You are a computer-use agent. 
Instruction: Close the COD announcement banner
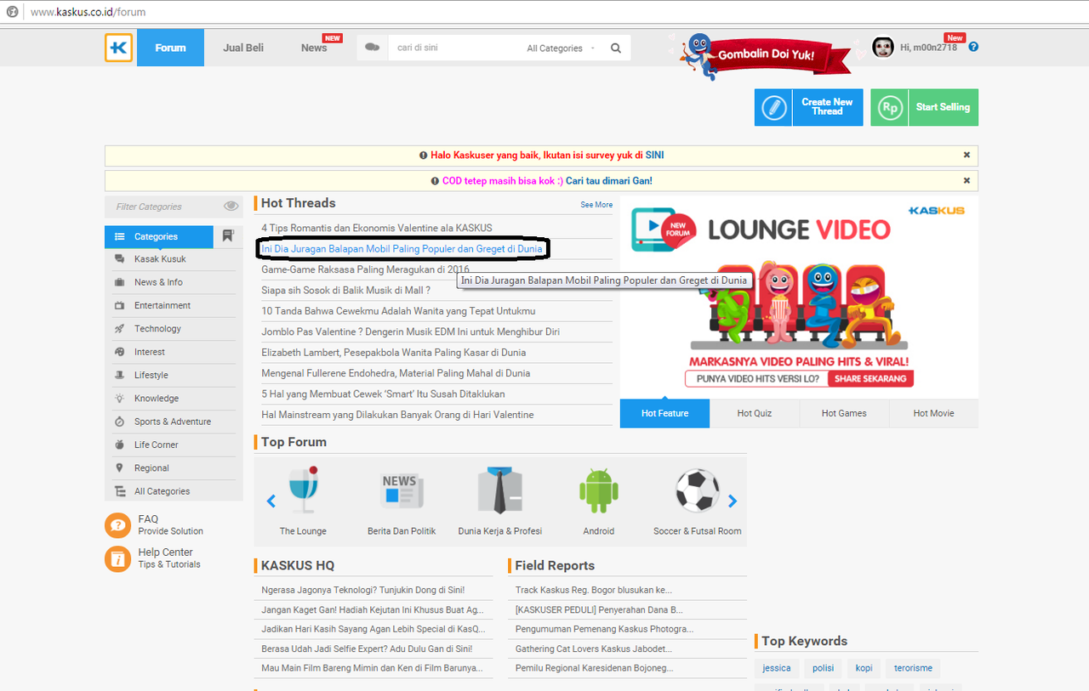[x=966, y=181]
